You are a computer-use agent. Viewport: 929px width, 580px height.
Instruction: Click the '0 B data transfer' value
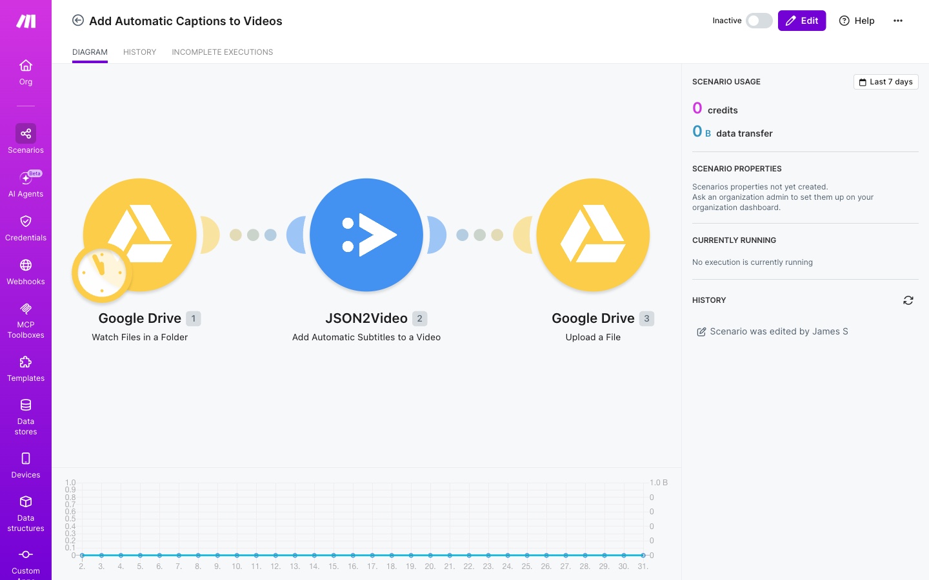pos(732,131)
